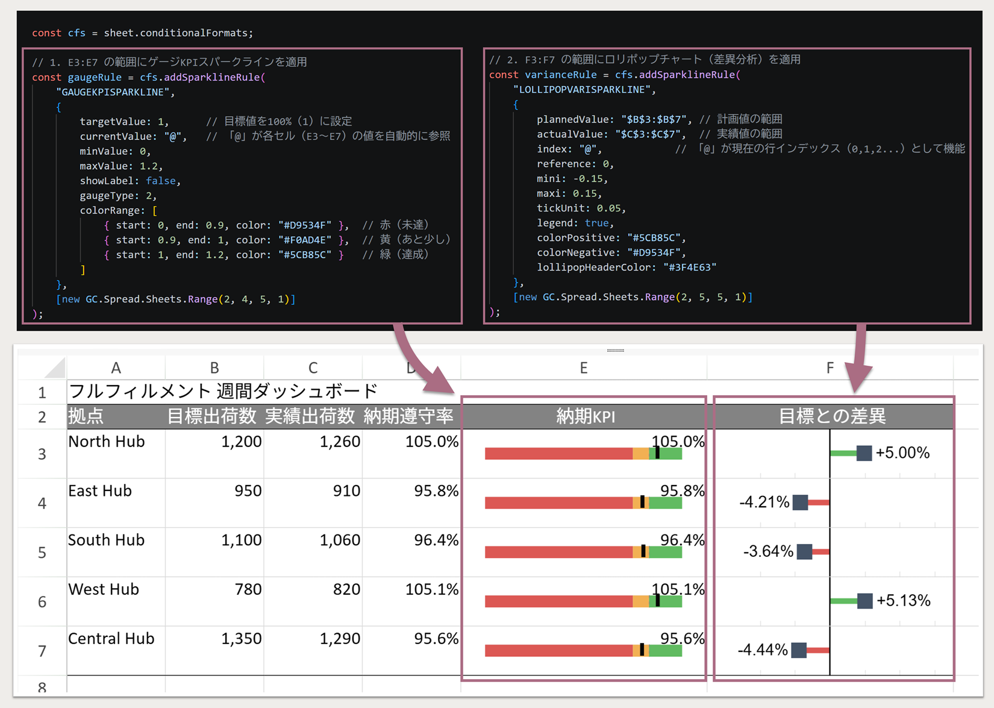Click the 910 actual shipments cell
This screenshot has height=708, width=994.
click(313, 503)
